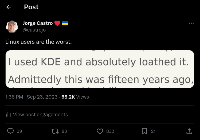The height and width of the screenshot is (140, 200).
Task: Click the repost arrows icon
Action: (x=55, y=131)
